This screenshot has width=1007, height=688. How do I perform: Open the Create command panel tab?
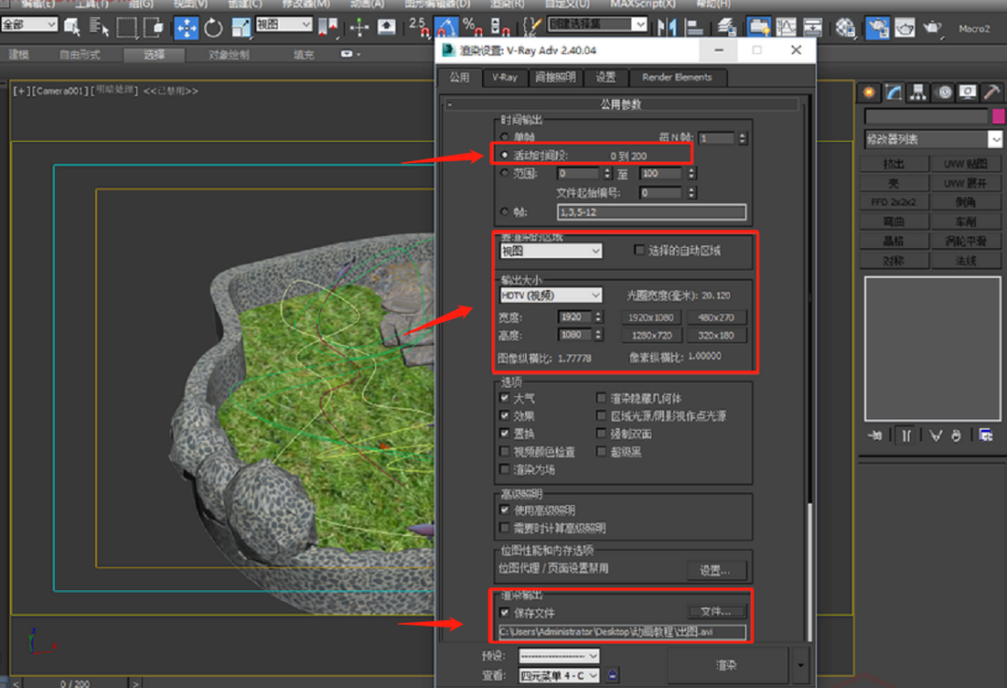click(869, 92)
